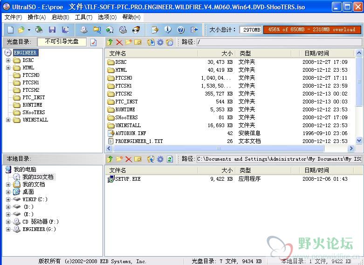Click the Add files toolbar icon
364x265 pixels.
point(155,30)
